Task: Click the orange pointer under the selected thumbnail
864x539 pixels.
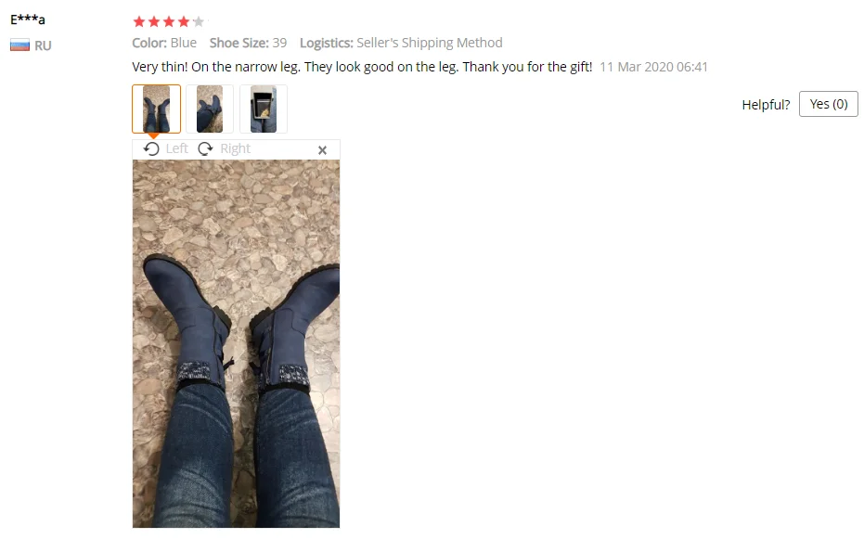Action: click(154, 135)
